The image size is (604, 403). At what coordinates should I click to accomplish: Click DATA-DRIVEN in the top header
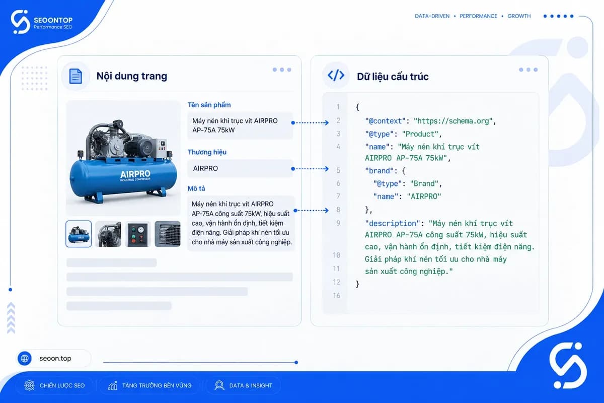tap(432, 16)
